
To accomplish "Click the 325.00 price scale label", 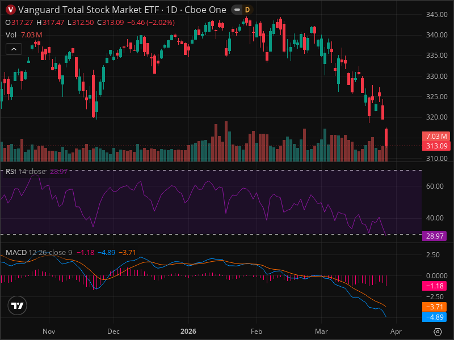I will pyautogui.click(x=436, y=97).
